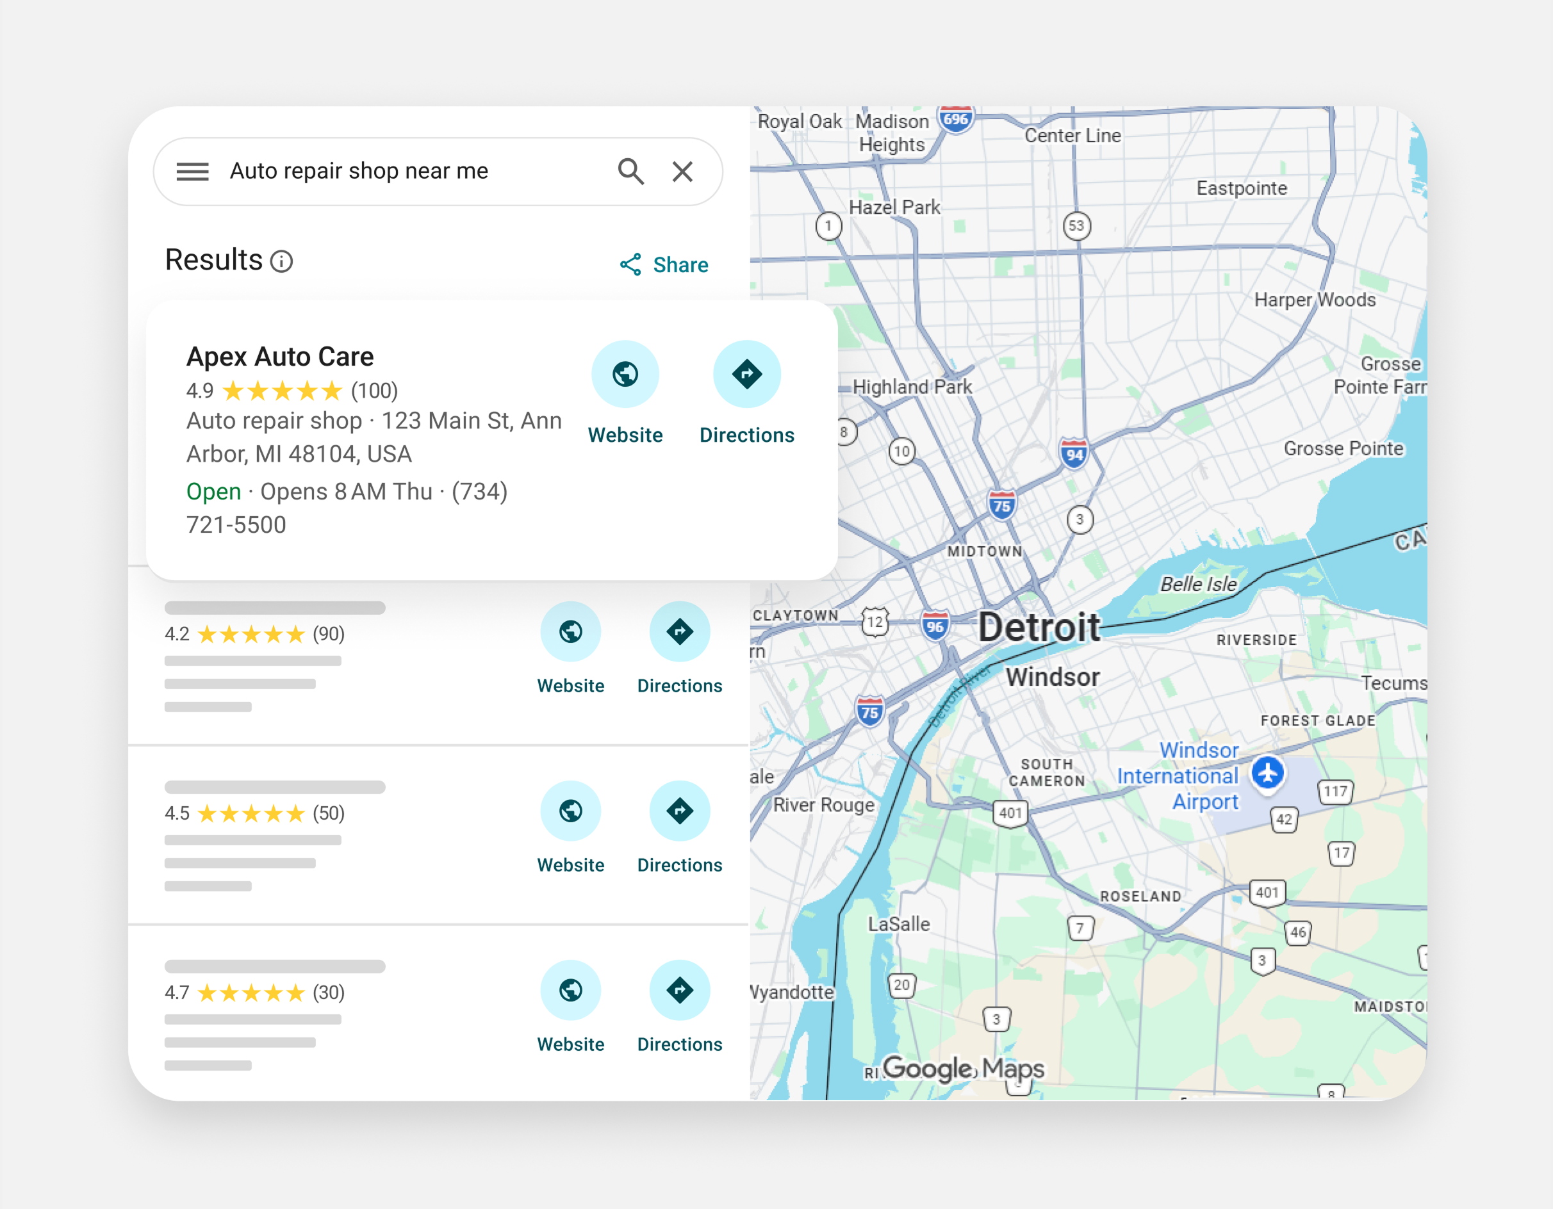Click the 4.7 rating with (30) reviews
The height and width of the screenshot is (1209, 1553).
point(254,992)
